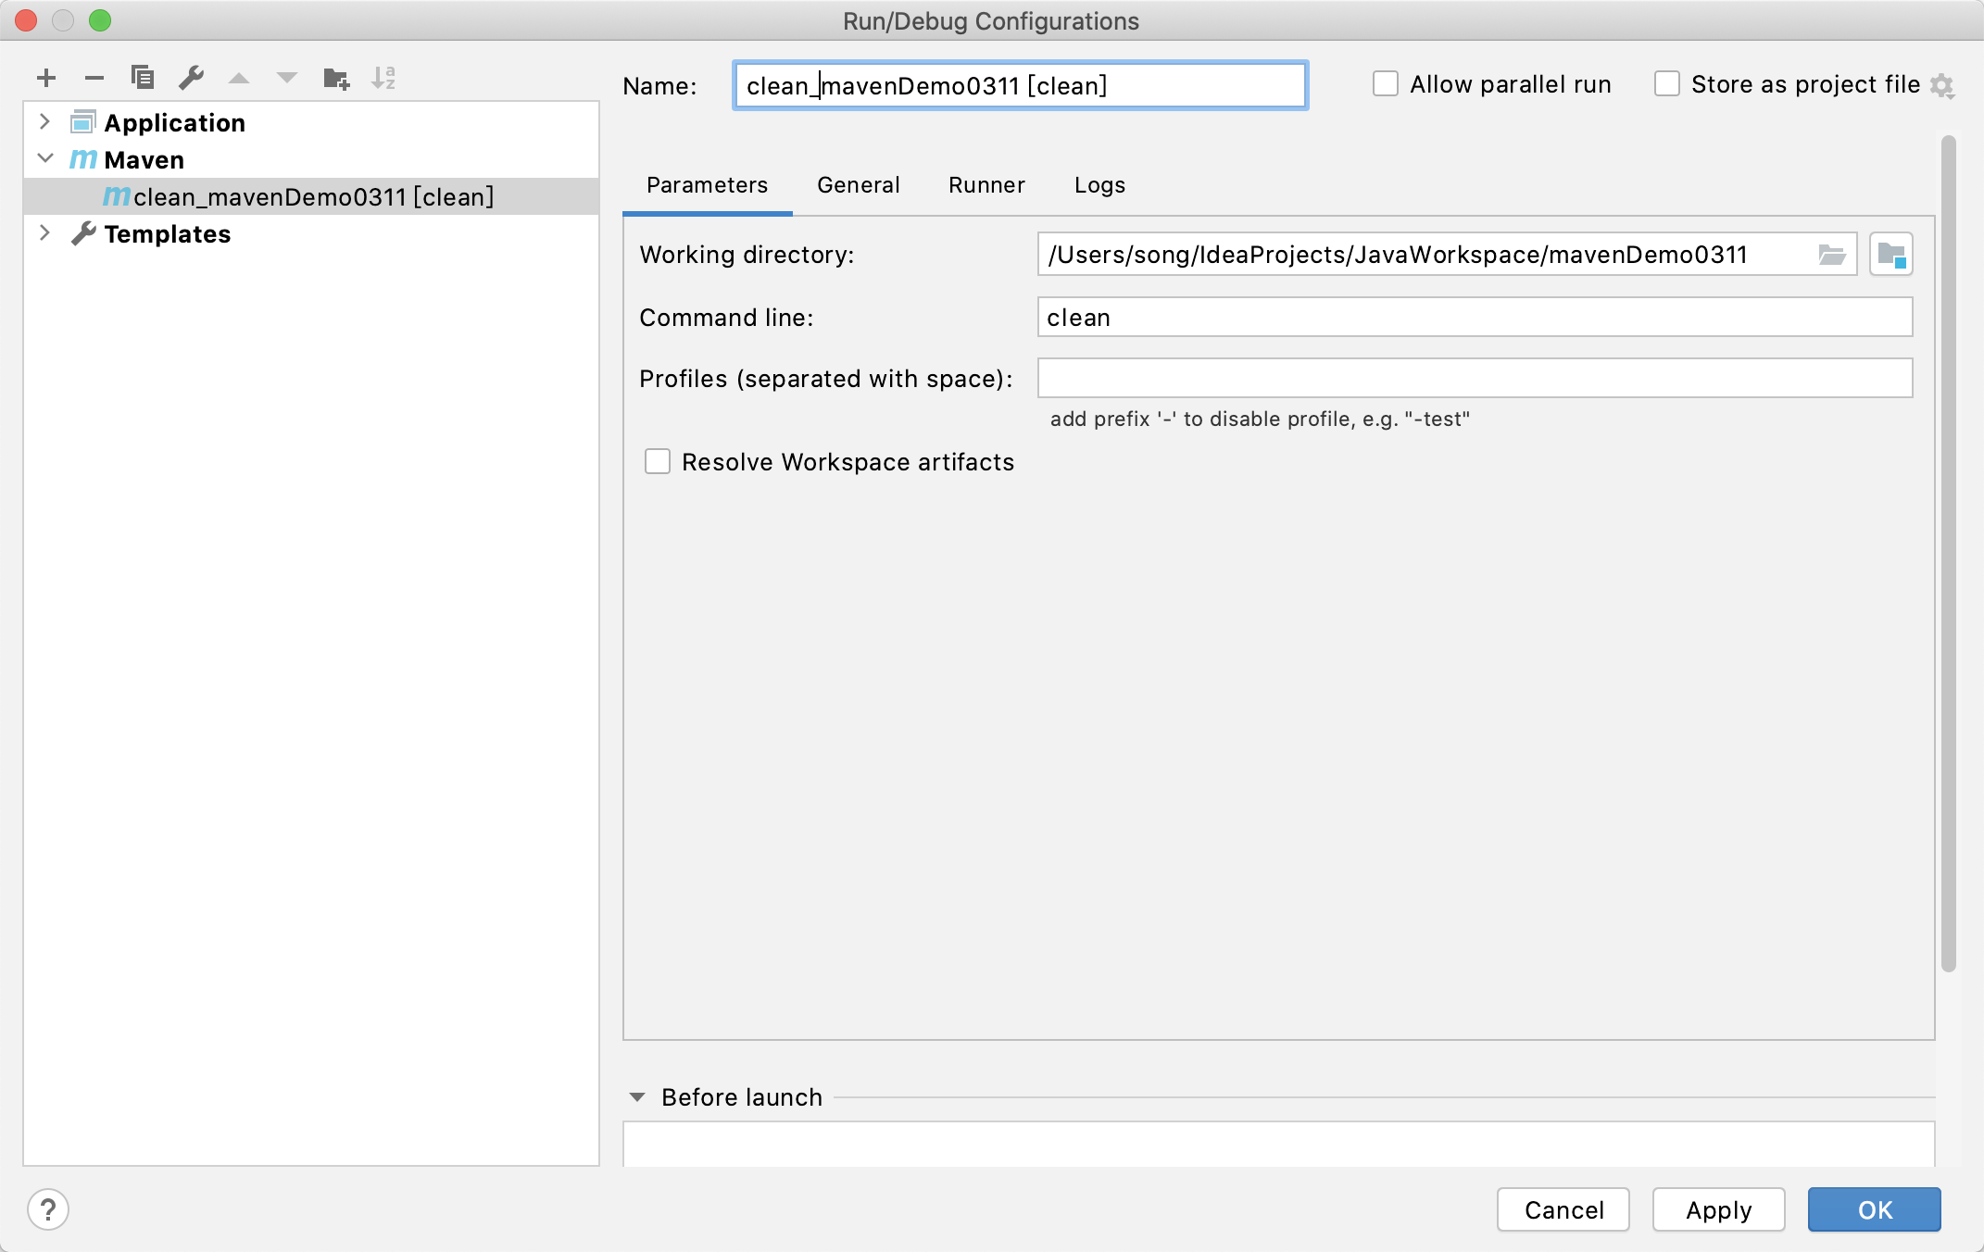Click the Command line input field

[1475, 318]
